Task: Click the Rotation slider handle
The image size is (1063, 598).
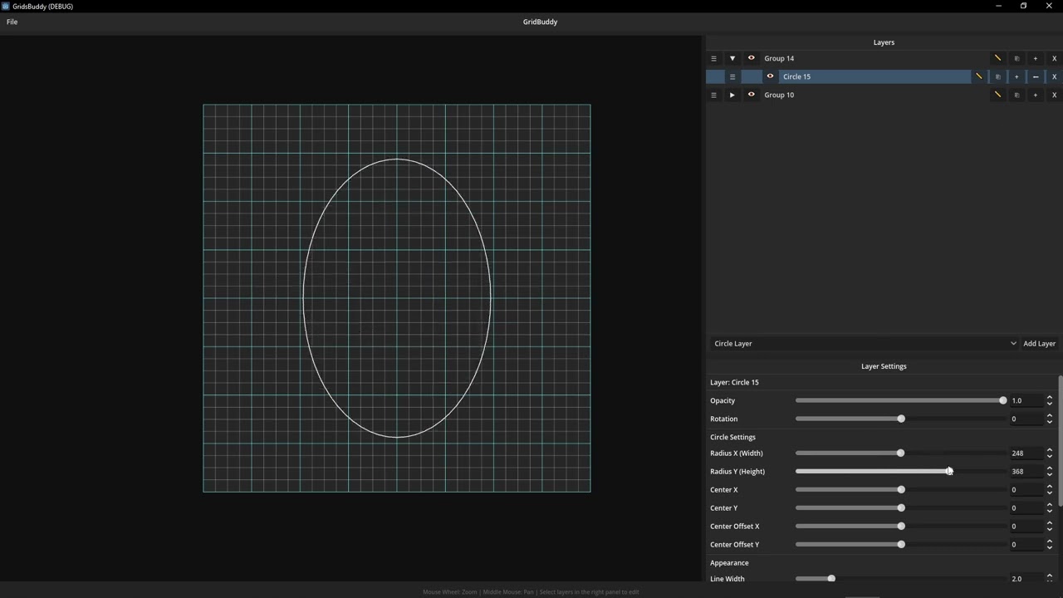Action: (x=901, y=419)
